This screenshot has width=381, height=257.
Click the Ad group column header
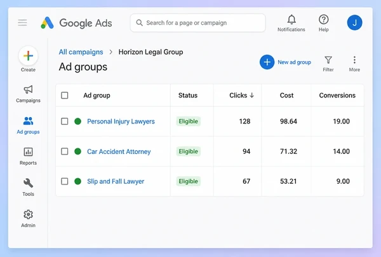97,95
